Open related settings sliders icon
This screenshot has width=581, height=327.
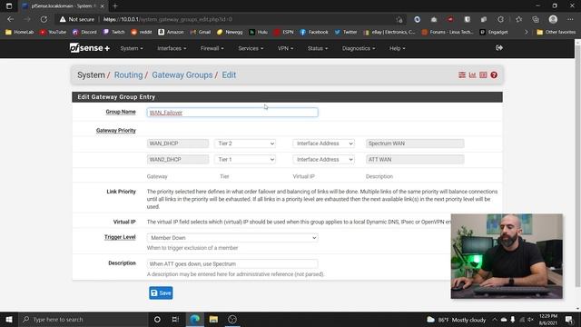tap(462, 74)
